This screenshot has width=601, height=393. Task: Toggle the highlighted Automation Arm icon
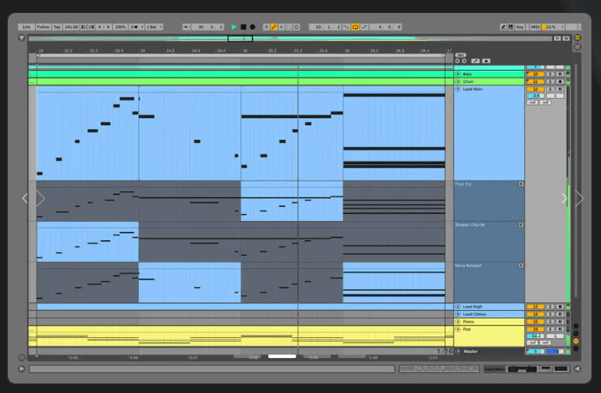[273, 27]
